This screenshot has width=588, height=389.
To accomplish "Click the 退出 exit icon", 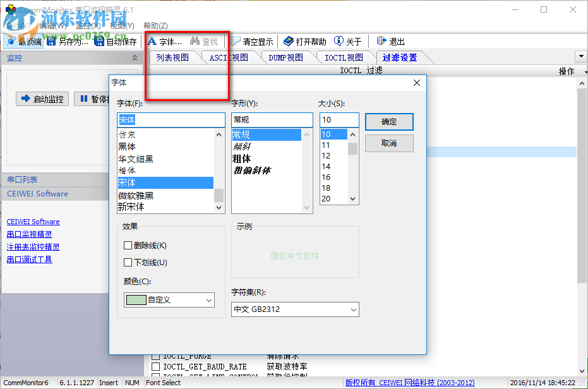I will [x=389, y=41].
